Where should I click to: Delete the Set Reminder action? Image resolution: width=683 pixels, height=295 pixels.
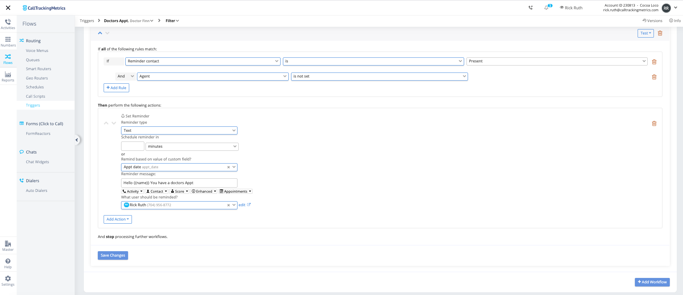(x=654, y=123)
